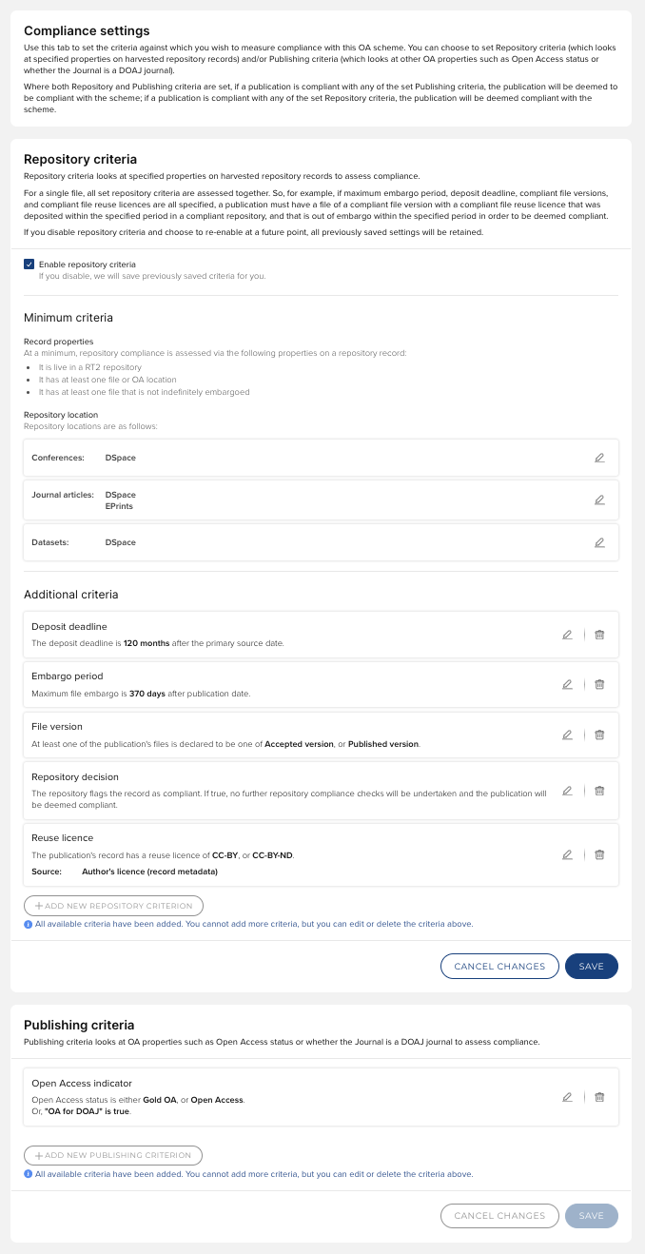Edit the File version criterion
The height and width of the screenshot is (1254, 645).
567,735
